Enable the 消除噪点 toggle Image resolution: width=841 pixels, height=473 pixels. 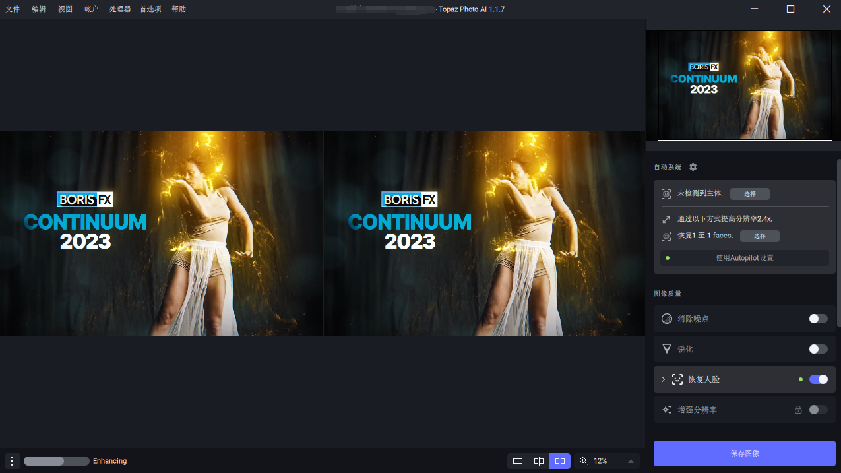pos(818,319)
